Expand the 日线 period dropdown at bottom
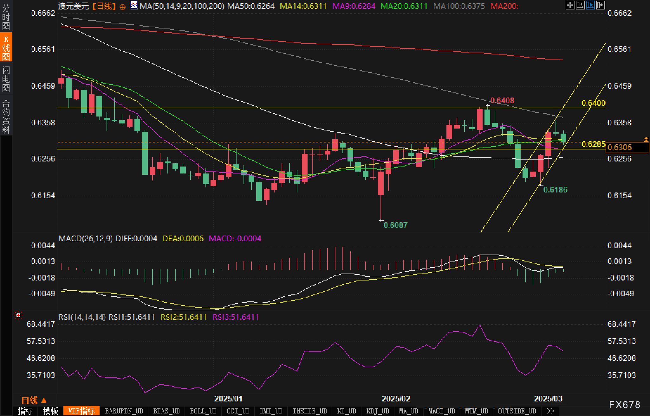Screen dimensions: 650x416 [34, 400]
